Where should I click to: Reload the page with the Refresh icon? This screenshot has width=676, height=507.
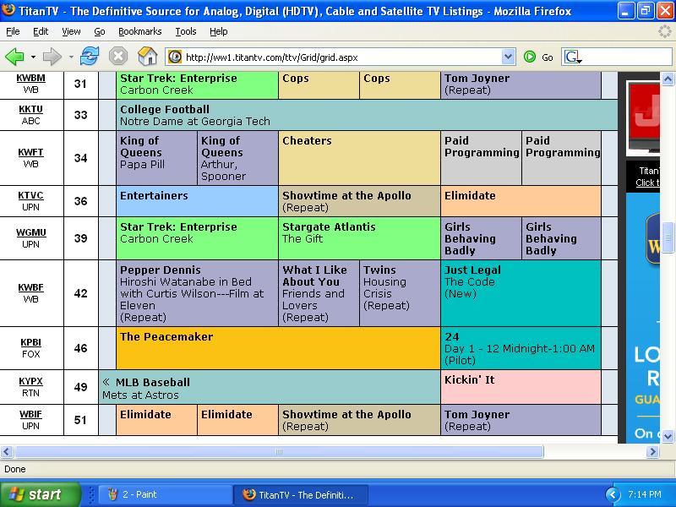90,57
